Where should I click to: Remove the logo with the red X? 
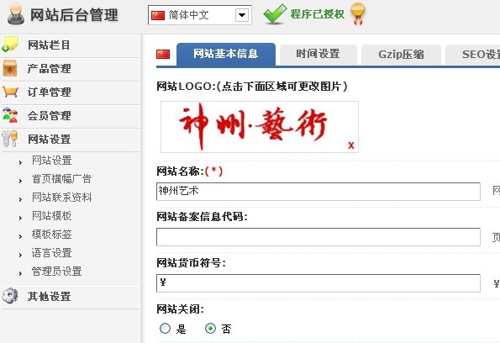351,145
